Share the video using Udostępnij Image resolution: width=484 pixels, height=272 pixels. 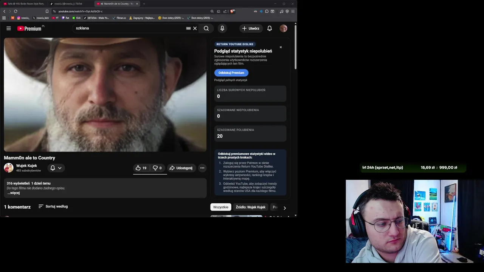[x=181, y=168]
